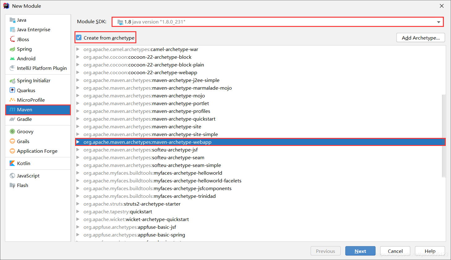Screen dimensions: 451x260
Task: Click the Add Archetype button
Action: pos(420,38)
